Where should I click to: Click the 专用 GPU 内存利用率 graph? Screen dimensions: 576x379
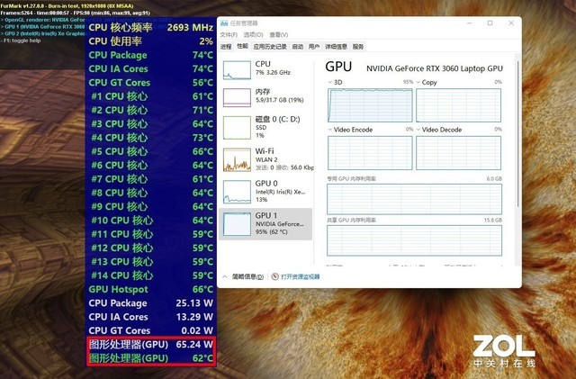pyautogui.click(x=414, y=199)
